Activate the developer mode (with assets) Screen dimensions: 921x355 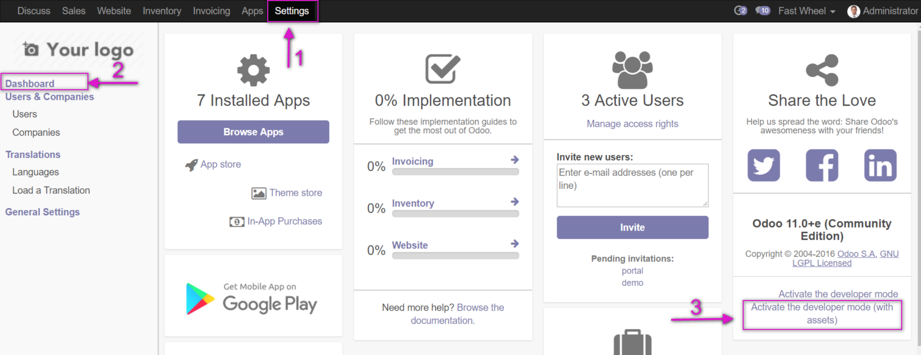822,314
